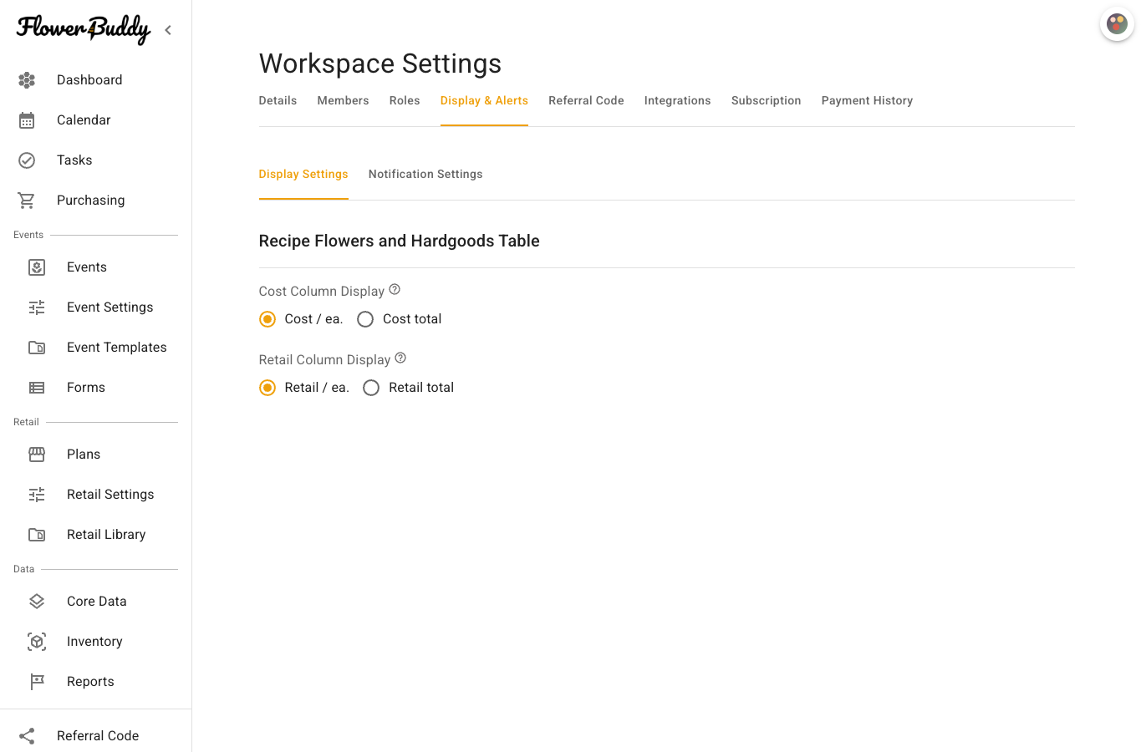Switch to the Details tab
1141x752 pixels.
coord(278,101)
